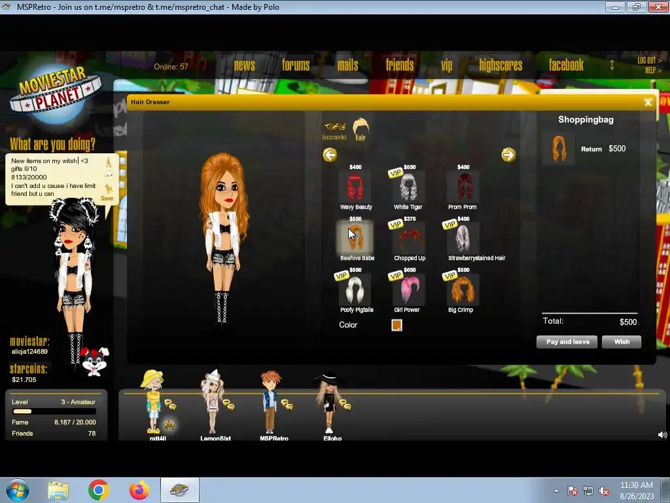Image resolution: width=670 pixels, height=503 pixels.
Task: Toggle the game sound speaker icon
Action: pyautogui.click(x=662, y=435)
